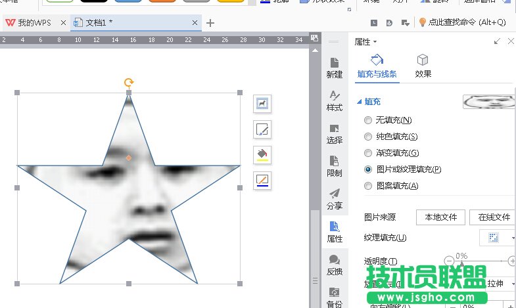
Task: Switch to the 效果 tab
Action: pyautogui.click(x=423, y=66)
